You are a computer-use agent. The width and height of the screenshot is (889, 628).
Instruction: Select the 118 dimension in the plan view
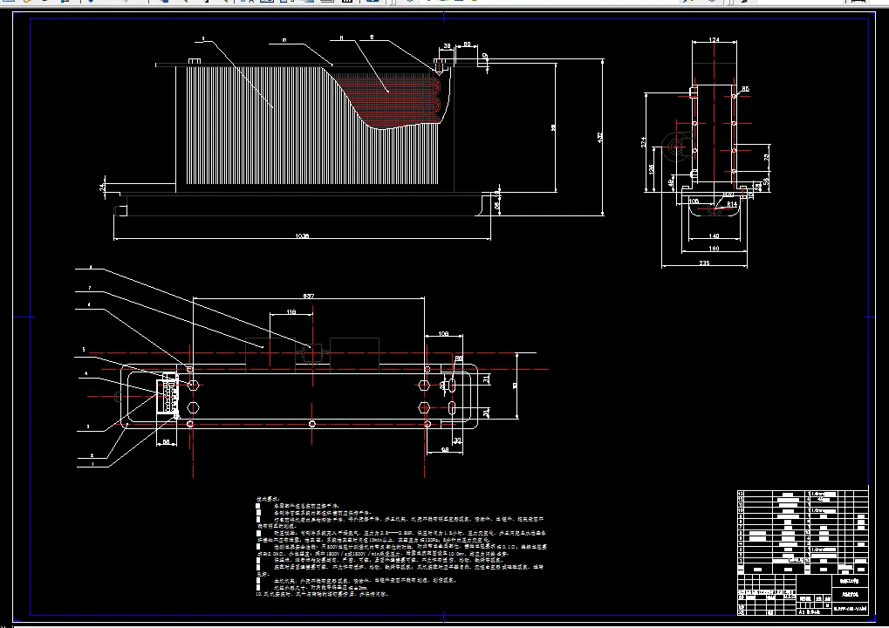coord(291,311)
